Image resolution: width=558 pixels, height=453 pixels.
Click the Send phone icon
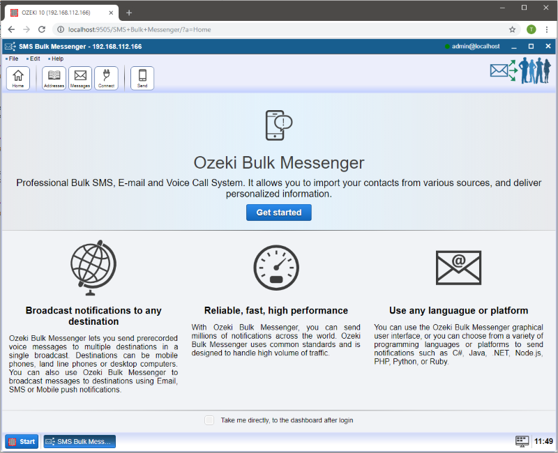(142, 78)
